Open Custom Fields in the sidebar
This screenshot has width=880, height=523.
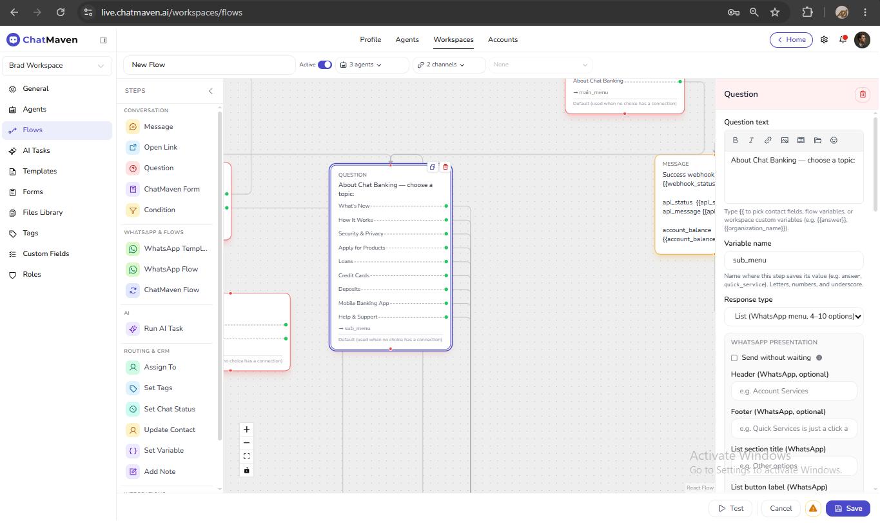point(57,254)
